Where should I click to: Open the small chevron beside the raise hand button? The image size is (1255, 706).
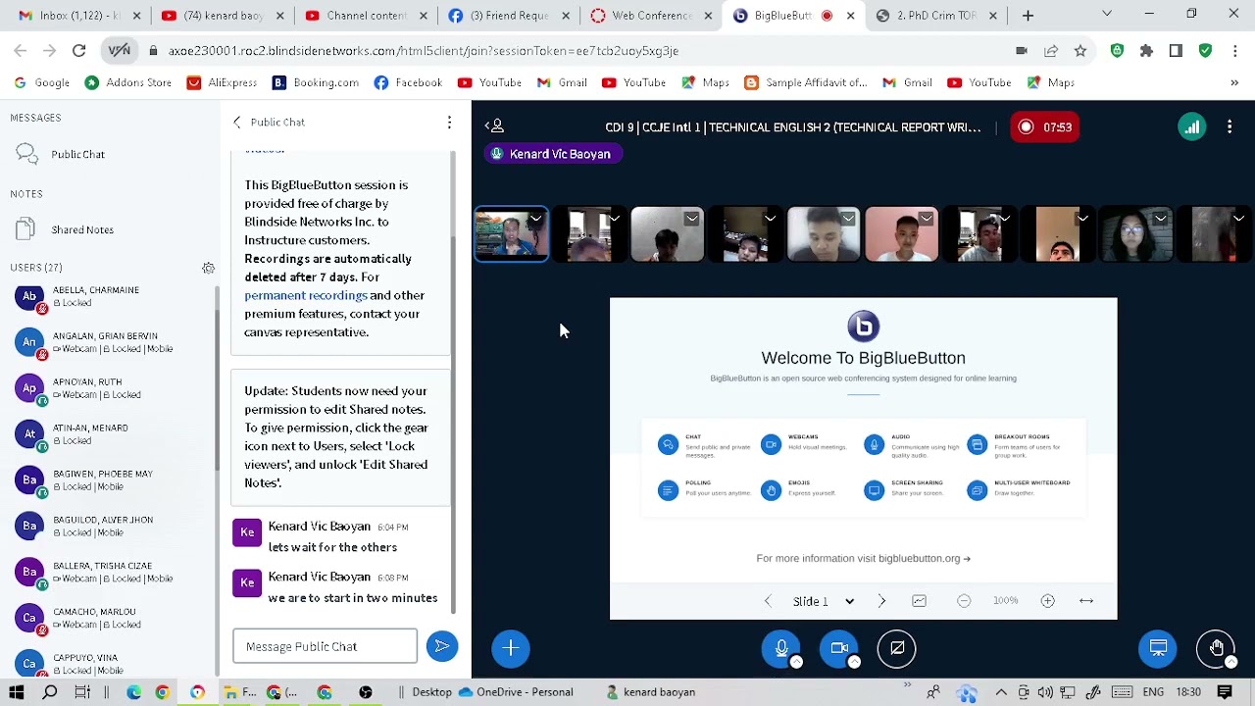pos(1231,663)
